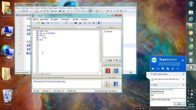Open Internet Explorer from the right taskbar
The height and width of the screenshot is (110, 196).
(x=191, y=19)
